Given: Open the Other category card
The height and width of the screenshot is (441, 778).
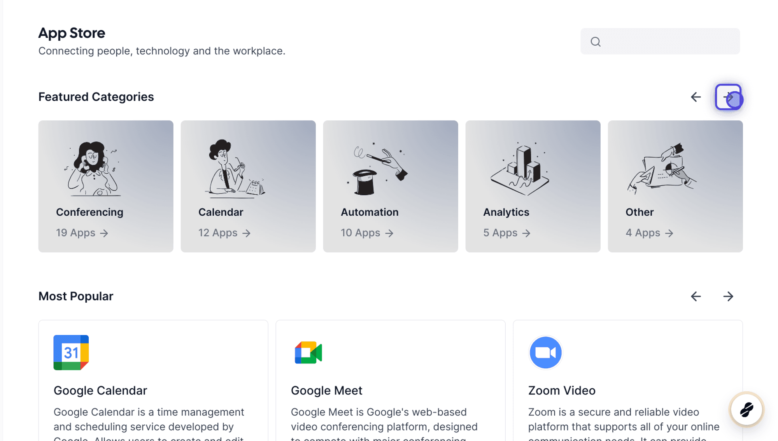Looking at the screenshot, I should pyautogui.click(x=675, y=186).
